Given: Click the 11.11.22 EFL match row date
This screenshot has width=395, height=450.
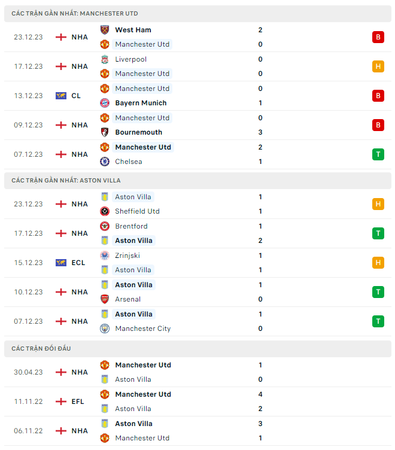Looking at the screenshot, I should pyautogui.click(x=28, y=402).
